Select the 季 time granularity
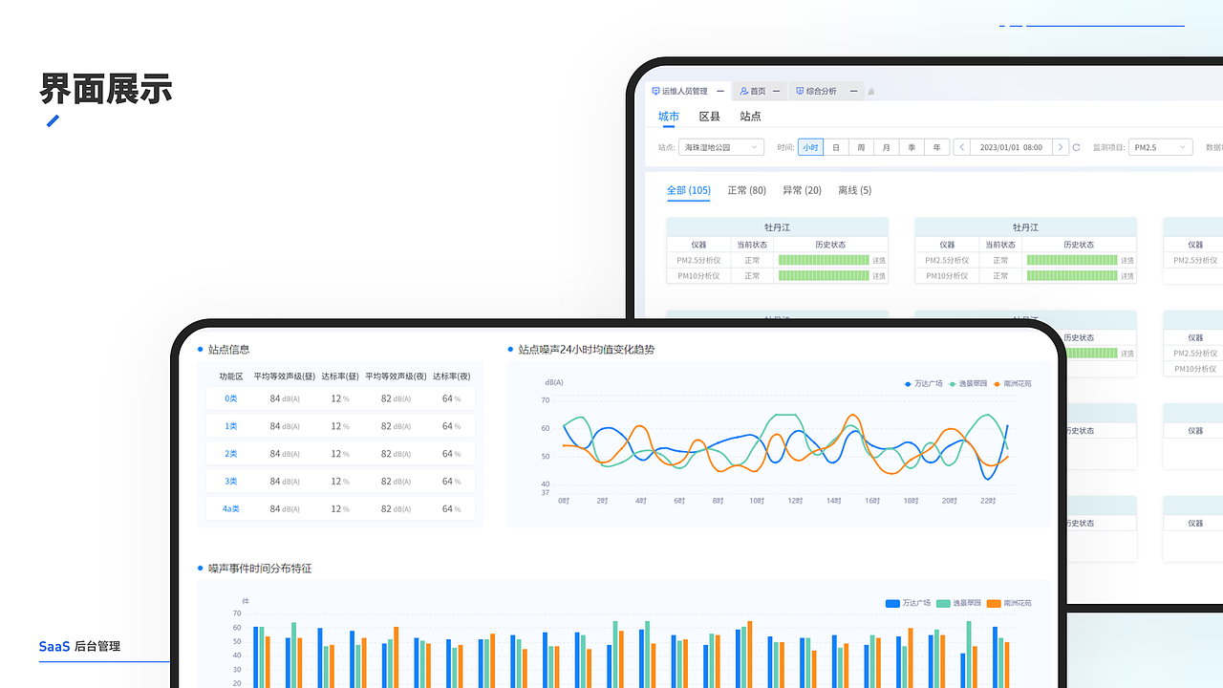The image size is (1223, 688). (912, 147)
